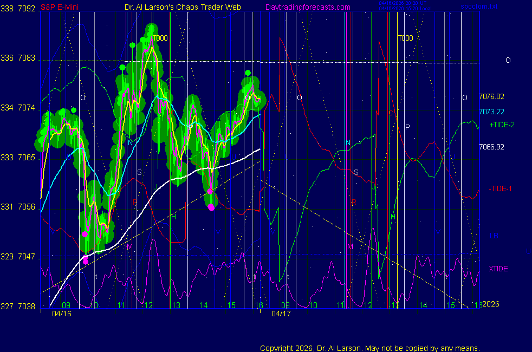The image size is (532, 352).
Task: Click the white T000 marker on right side
Action: click(x=405, y=38)
